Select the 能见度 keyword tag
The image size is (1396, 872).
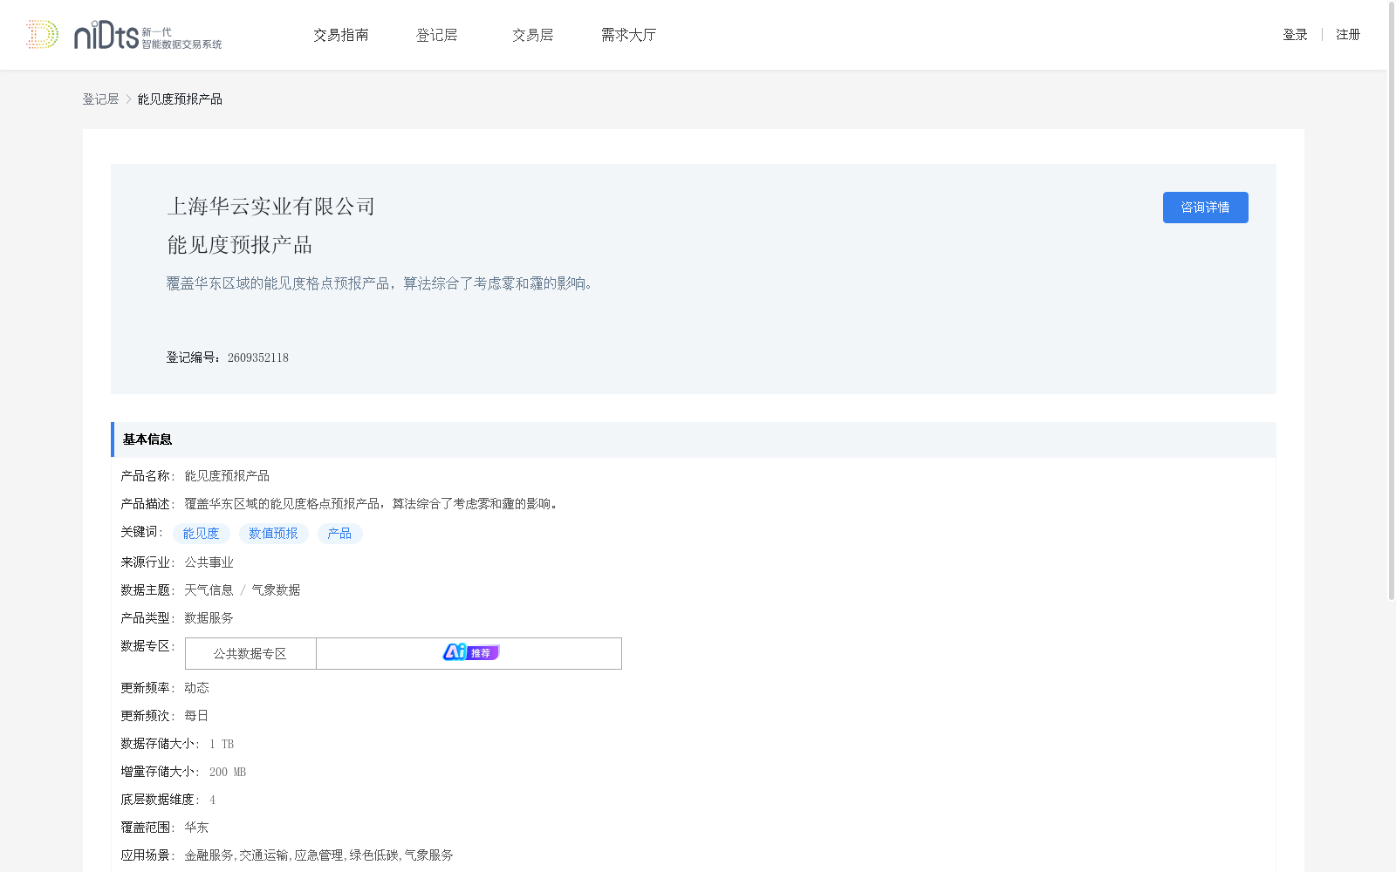click(201, 534)
